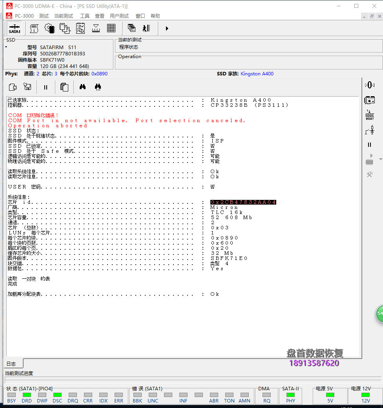Click the serial number 50026B777B01B393
The width and height of the screenshot is (383, 408).
pos(62,54)
